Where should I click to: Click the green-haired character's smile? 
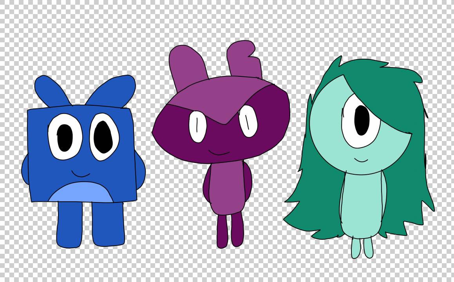pyautogui.click(x=361, y=159)
